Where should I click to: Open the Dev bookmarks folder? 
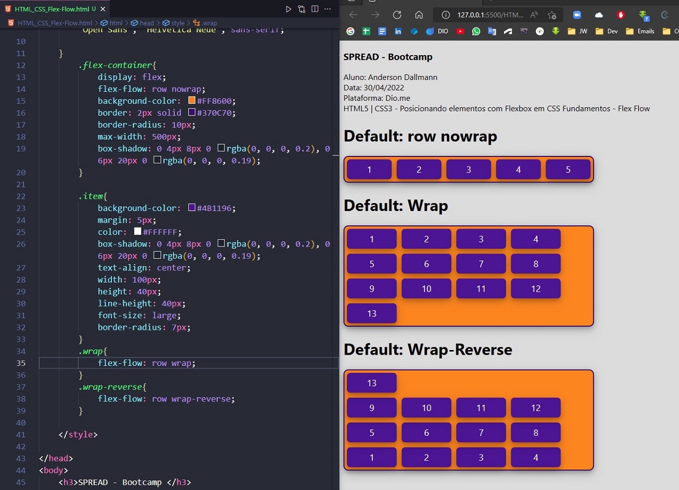click(x=607, y=31)
